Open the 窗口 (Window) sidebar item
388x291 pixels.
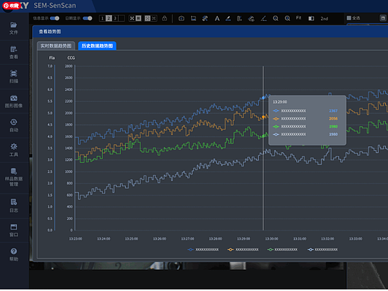[13, 230]
